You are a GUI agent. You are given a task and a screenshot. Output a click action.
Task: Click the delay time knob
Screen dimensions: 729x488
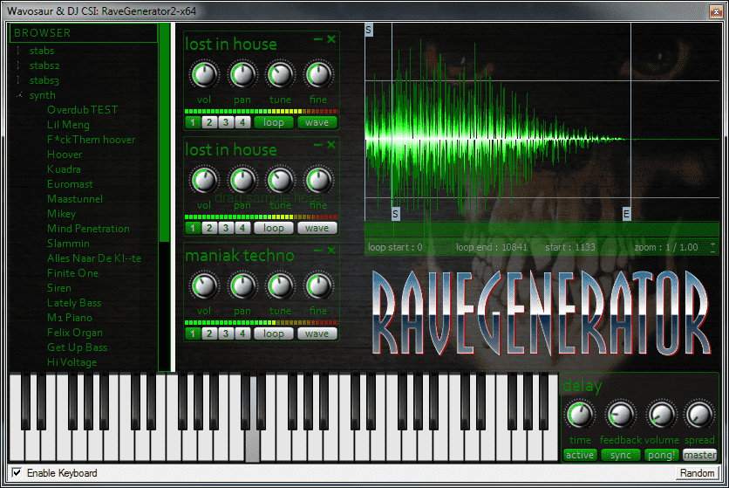coord(580,415)
